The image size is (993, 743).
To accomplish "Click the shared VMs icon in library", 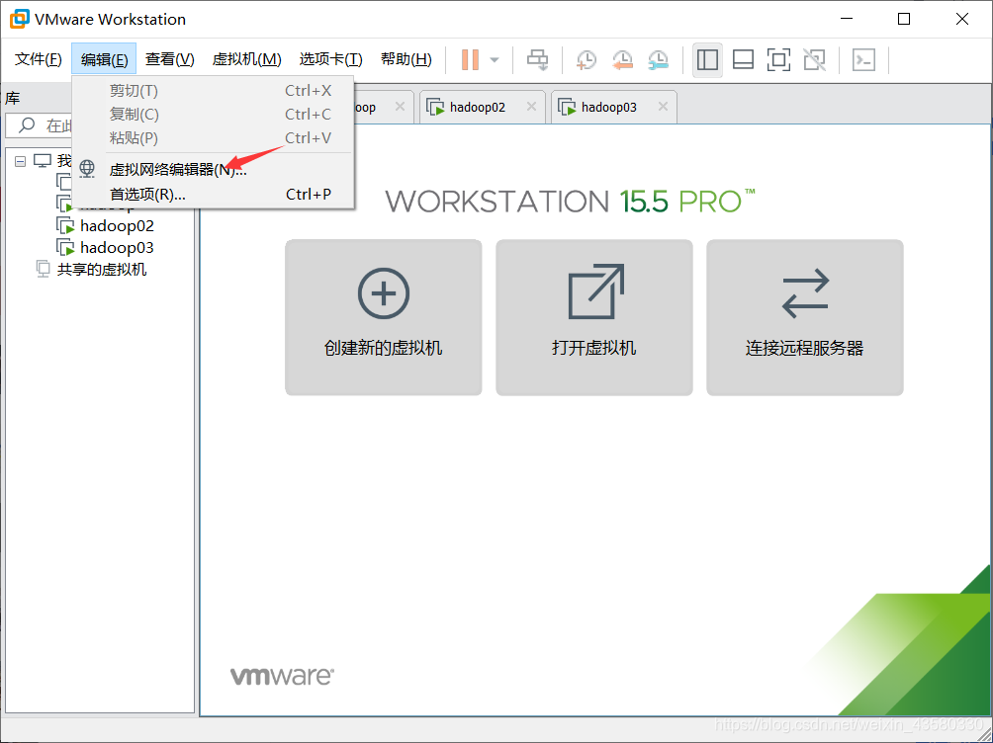I will (x=43, y=269).
